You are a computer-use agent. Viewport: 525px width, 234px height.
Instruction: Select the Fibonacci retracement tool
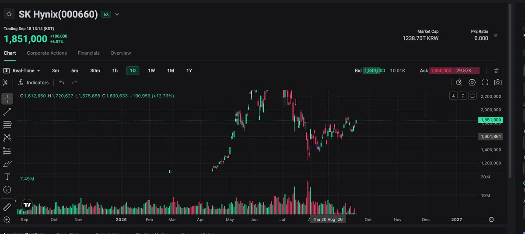[x=7, y=124]
